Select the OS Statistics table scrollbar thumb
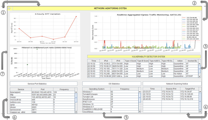This screenshot has height=120, width=208. [140, 98]
